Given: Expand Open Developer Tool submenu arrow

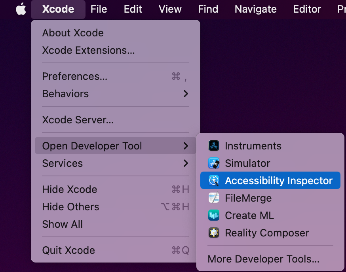Looking at the screenshot, I should tap(186, 146).
